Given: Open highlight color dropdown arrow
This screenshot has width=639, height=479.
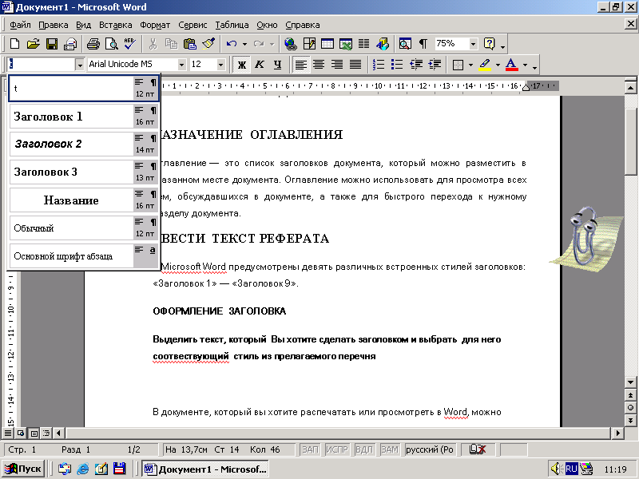Looking at the screenshot, I should (x=498, y=65).
